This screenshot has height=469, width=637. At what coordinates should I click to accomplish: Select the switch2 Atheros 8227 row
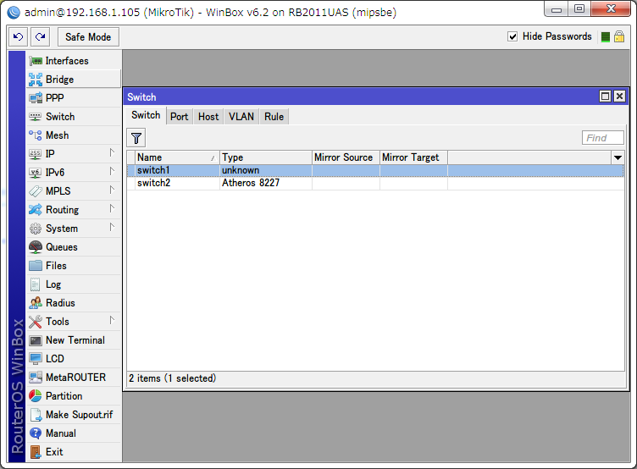(x=375, y=183)
